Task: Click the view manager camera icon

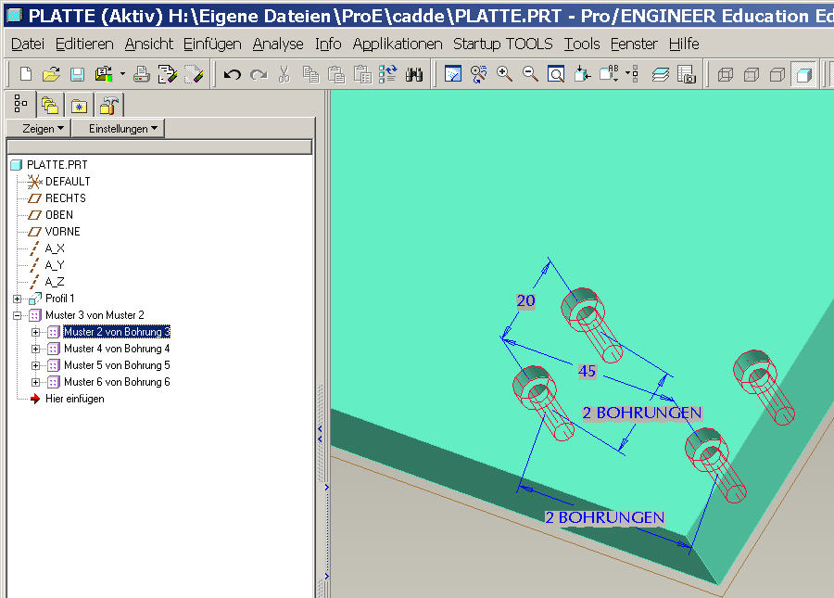Action: [x=686, y=74]
